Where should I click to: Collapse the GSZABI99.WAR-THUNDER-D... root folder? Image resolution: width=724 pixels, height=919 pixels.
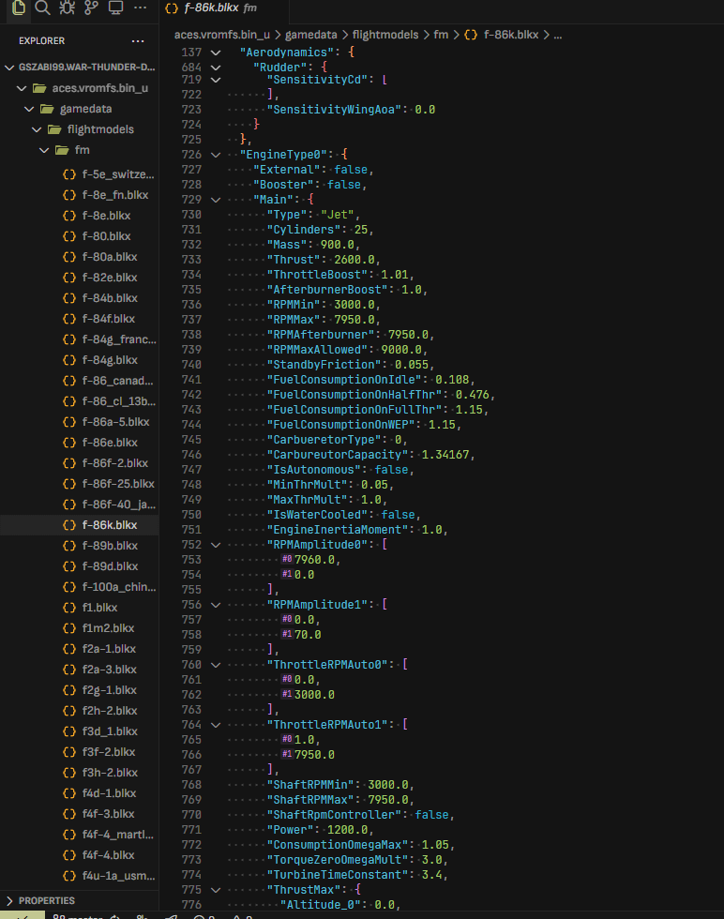[x=9, y=68]
